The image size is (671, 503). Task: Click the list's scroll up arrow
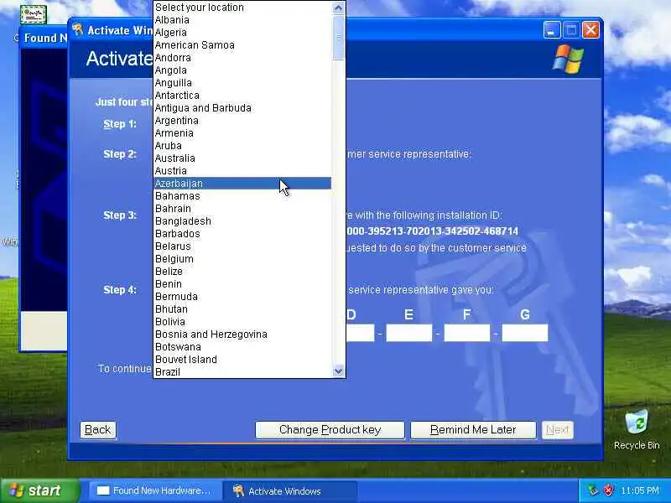(x=338, y=8)
